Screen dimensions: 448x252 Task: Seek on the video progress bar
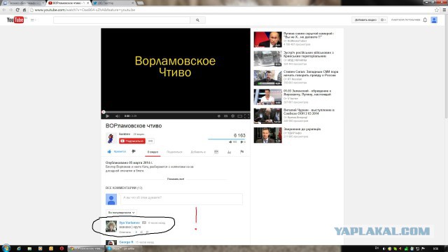176,112
